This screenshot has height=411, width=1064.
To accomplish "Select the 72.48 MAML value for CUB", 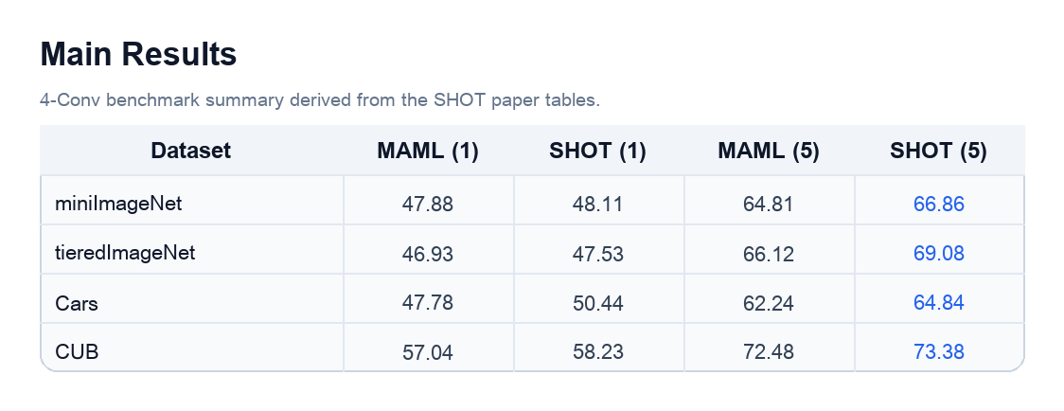I will pos(768,352).
